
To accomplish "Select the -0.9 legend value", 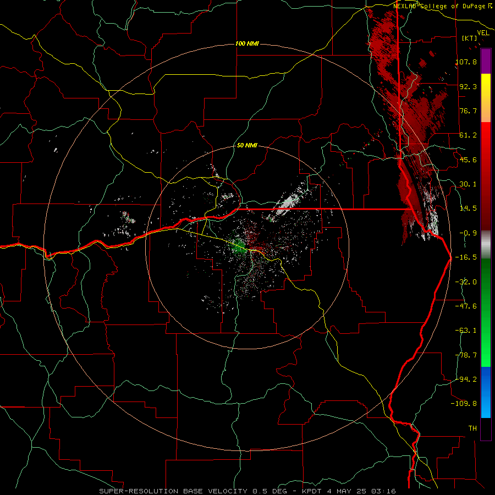I will [468, 233].
